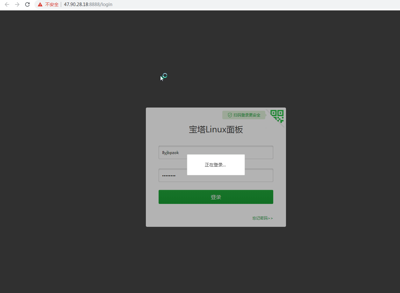Click the 正在登录... message box
The image size is (400, 293).
point(216,165)
